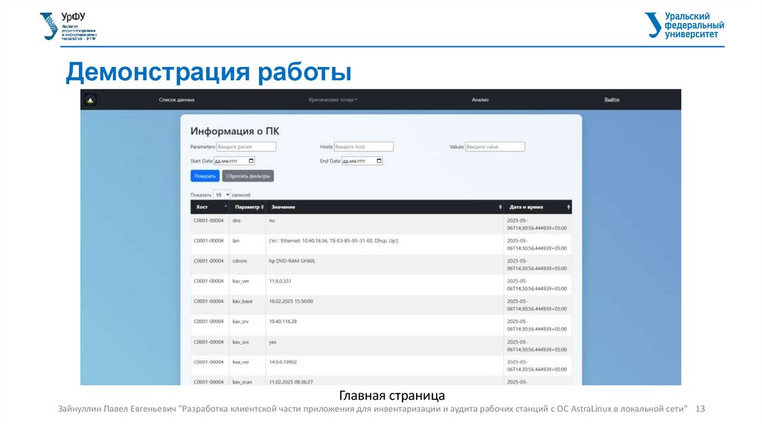Sort table by Хост column arrow

point(225,207)
